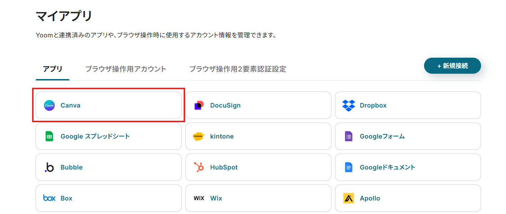This screenshot has width=506, height=214.
Task: Click the orange HubSpot icon
Action: [199, 167]
